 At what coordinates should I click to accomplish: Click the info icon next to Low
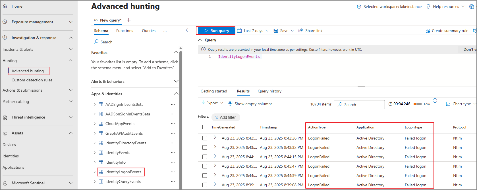(435, 100)
